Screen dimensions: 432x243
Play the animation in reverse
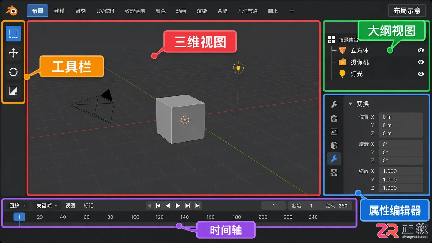[x=168, y=205]
